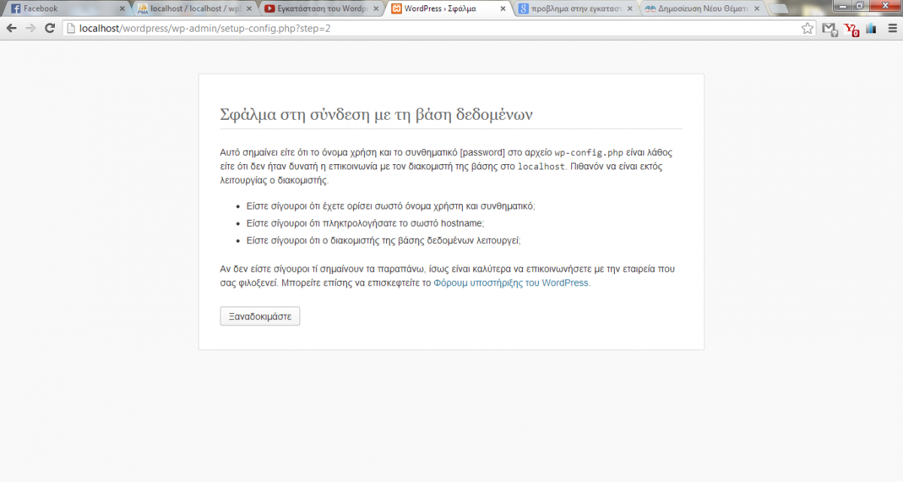The height and width of the screenshot is (482, 903).
Task: Open the Chrome menu
Action: click(x=891, y=29)
